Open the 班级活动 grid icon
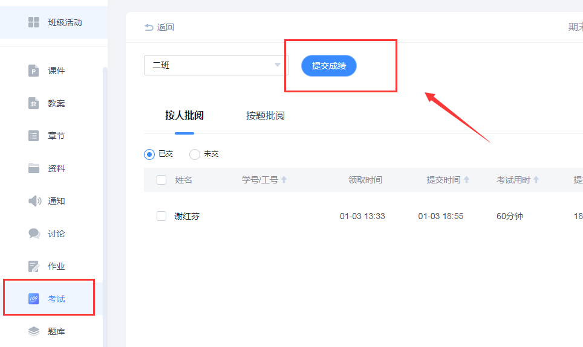Image resolution: width=583 pixels, height=347 pixels. tap(34, 22)
